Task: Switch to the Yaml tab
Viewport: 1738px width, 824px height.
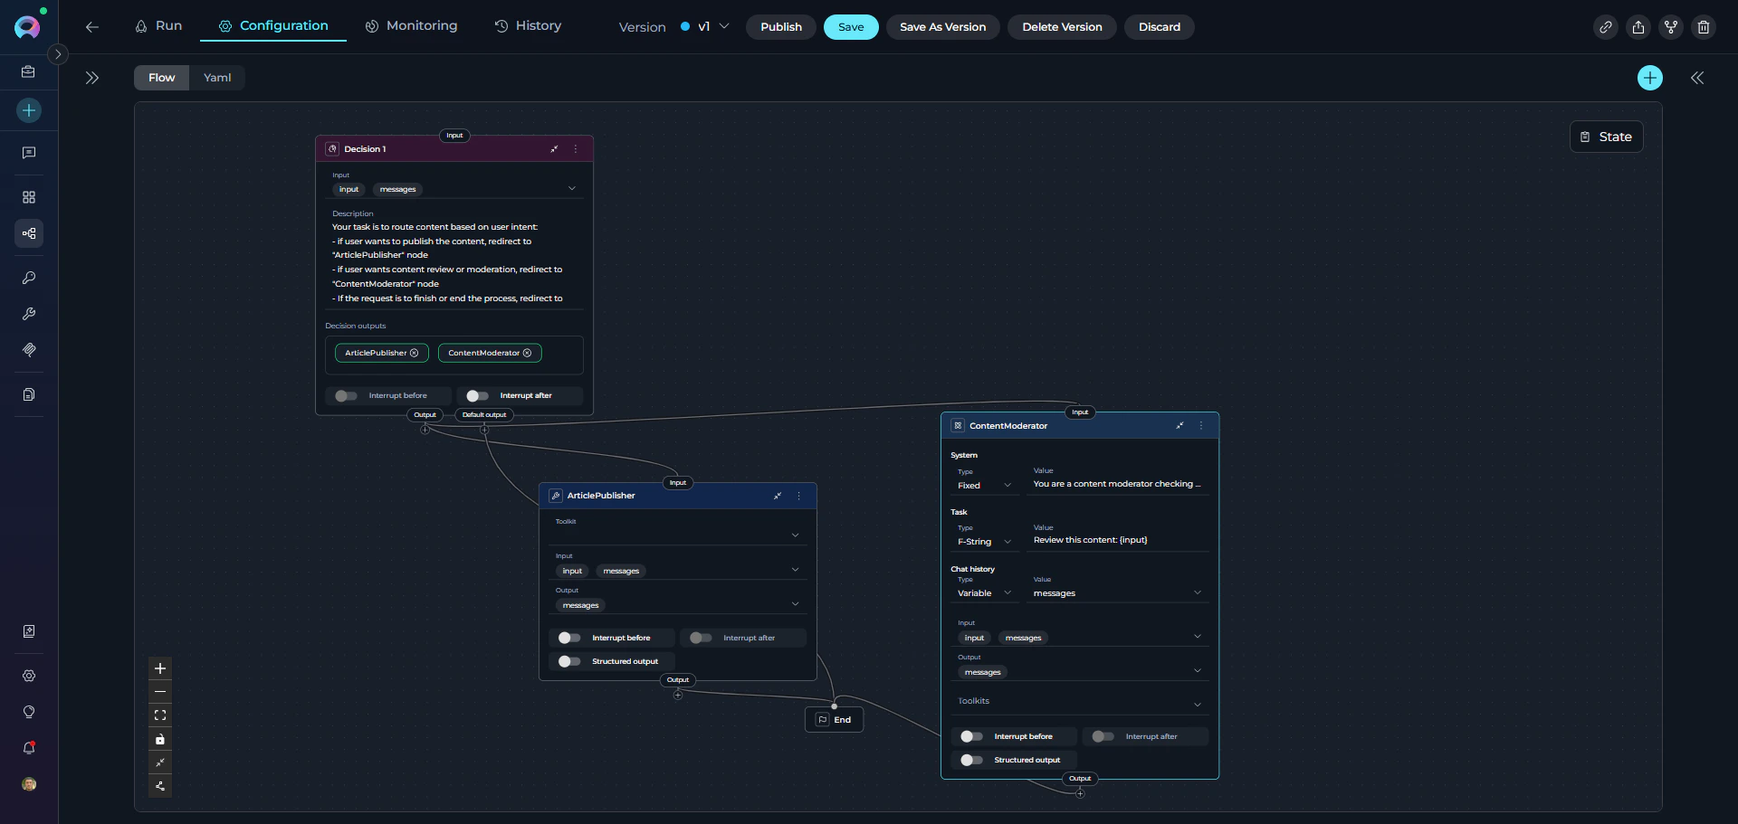Action: click(217, 78)
